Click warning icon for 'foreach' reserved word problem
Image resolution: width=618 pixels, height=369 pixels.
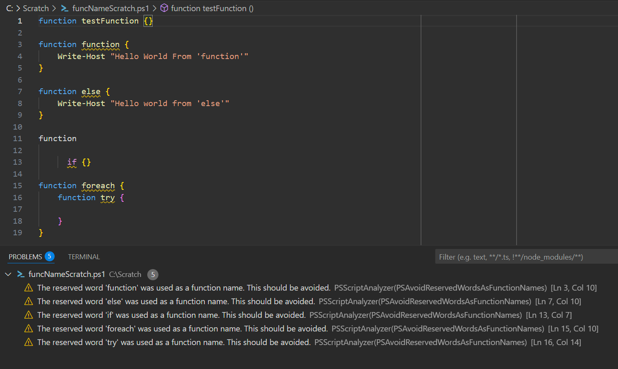pyautogui.click(x=29, y=329)
